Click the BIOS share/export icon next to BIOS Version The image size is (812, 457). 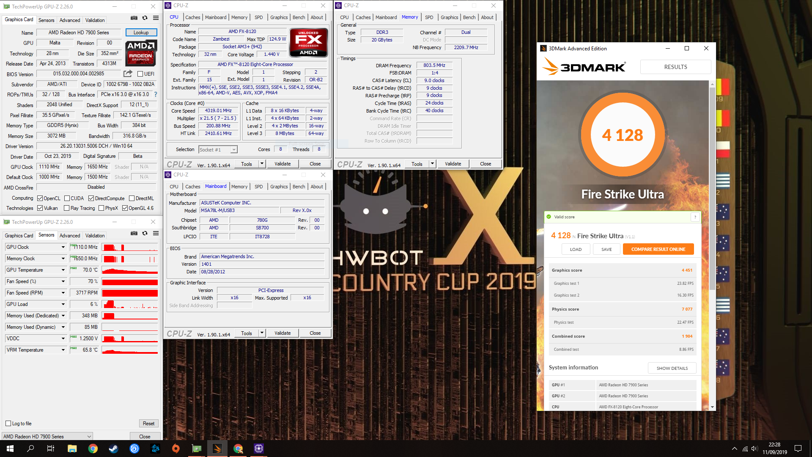[x=128, y=74]
